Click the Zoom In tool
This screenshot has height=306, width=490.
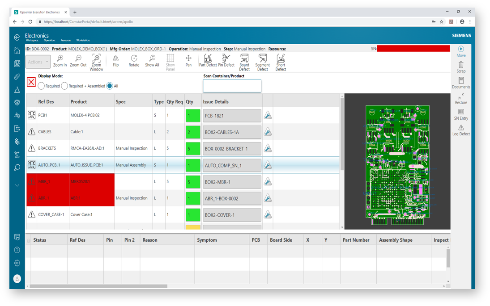tap(60, 60)
